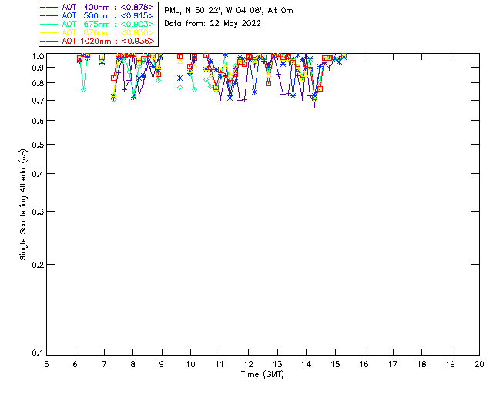This screenshot has height=394, width=493.
Task: Click the 0.8 tick label on y-axis
Action: point(38,83)
